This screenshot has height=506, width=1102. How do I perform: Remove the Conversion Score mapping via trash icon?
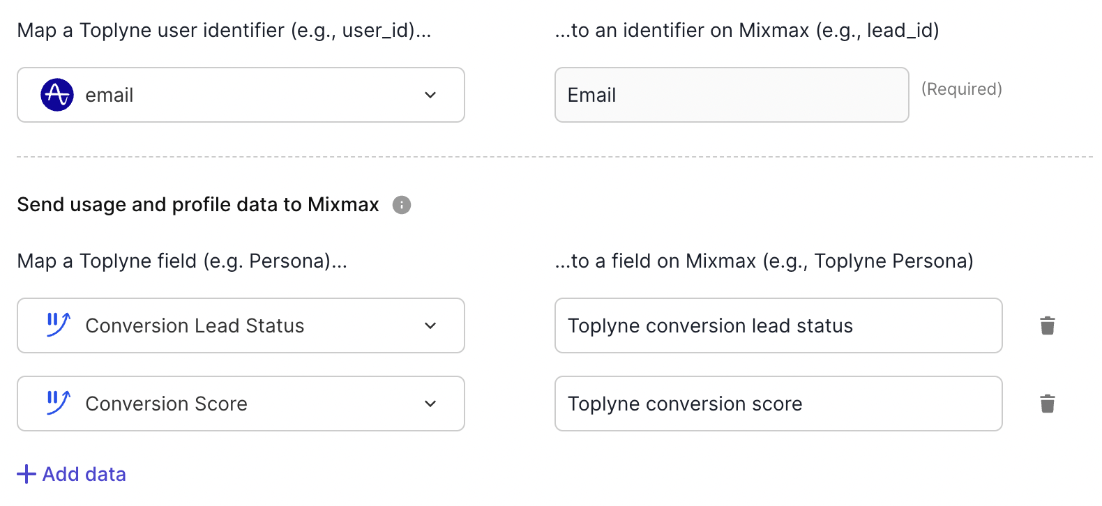pyautogui.click(x=1047, y=404)
